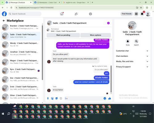Open Ethan's conversation

(21, 97)
